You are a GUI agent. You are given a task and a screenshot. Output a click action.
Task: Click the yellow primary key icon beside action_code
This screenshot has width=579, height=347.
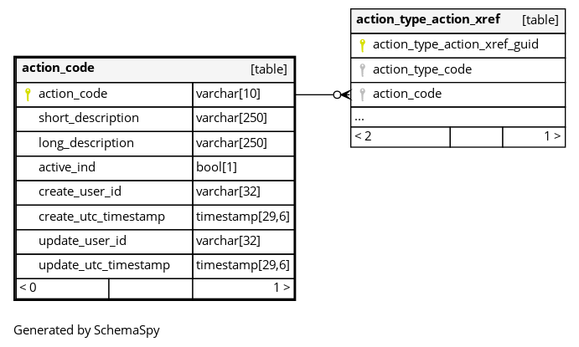28,94
